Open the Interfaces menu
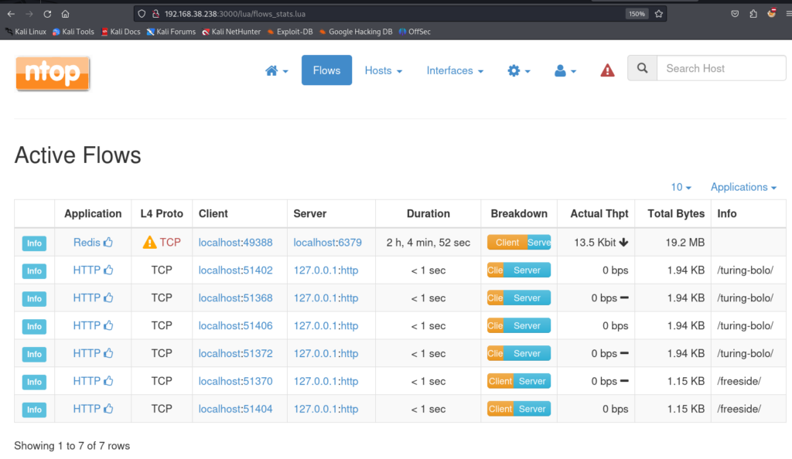The height and width of the screenshot is (459, 792). (455, 70)
